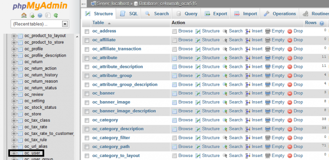The width and height of the screenshot is (329, 160).
Task: Click Insert icon for oc_category_description
Action: [248, 129]
